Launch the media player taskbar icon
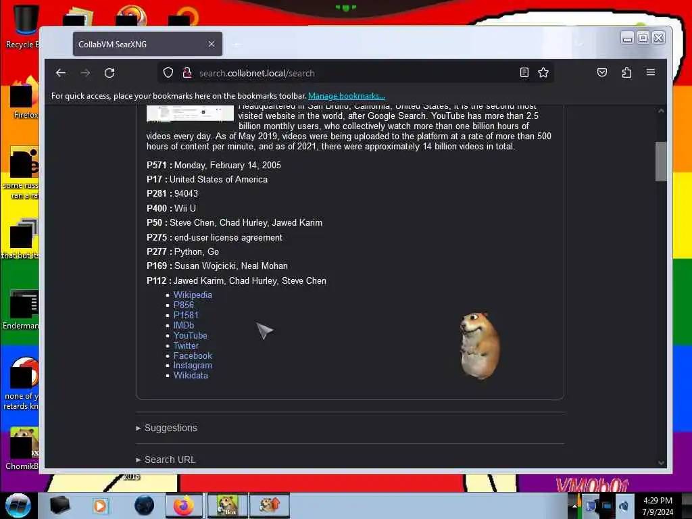692x519 pixels. [x=100, y=505]
